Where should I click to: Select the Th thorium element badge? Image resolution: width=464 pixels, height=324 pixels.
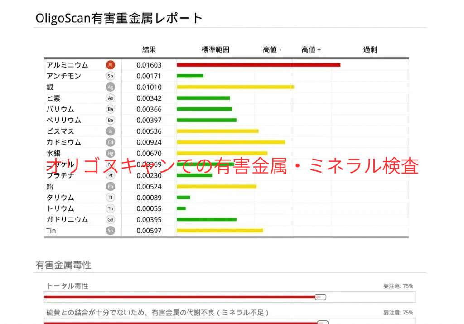click(111, 208)
